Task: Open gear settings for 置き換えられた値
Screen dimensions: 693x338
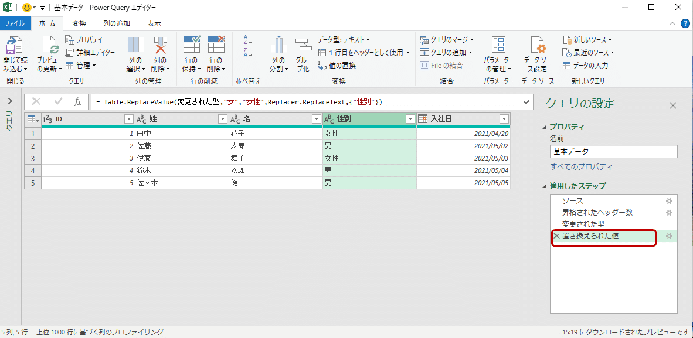Action: tap(669, 237)
